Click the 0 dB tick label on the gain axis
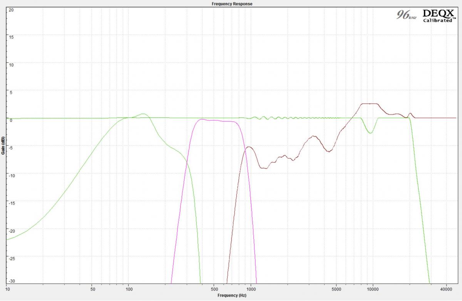 (11, 120)
